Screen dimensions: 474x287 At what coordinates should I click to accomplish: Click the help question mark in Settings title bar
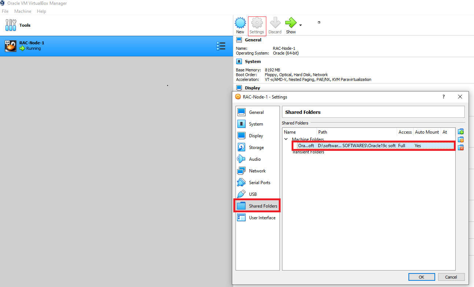(x=444, y=97)
